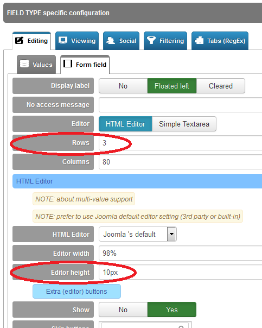262x328 pixels.
Task: Expand the Joomla 's default selection
Action: (137, 234)
